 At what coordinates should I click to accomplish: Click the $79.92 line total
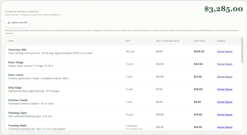(x=198, y=115)
